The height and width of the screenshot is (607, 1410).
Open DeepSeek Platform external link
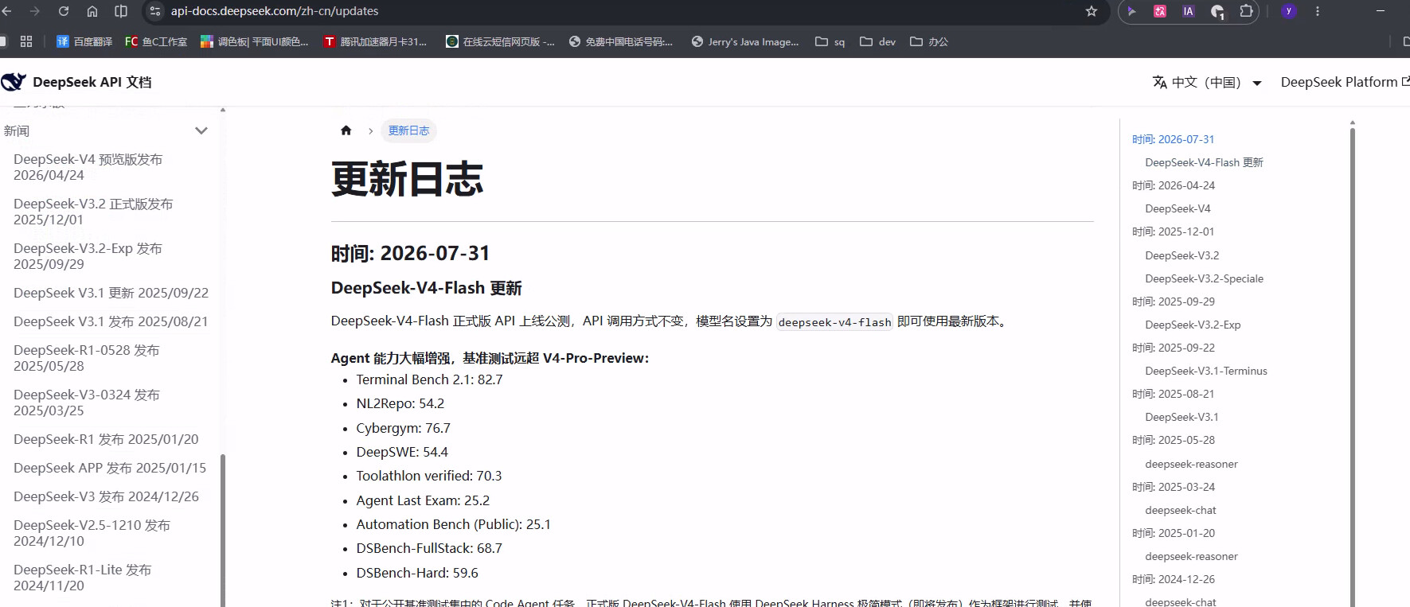click(x=1345, y=82)
